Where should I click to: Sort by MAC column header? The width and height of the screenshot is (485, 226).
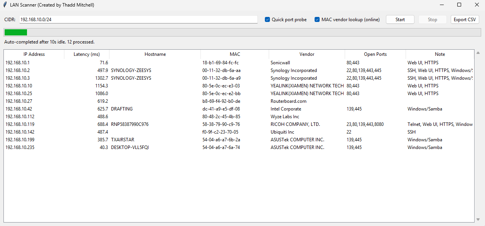click(x=235, y=54)
